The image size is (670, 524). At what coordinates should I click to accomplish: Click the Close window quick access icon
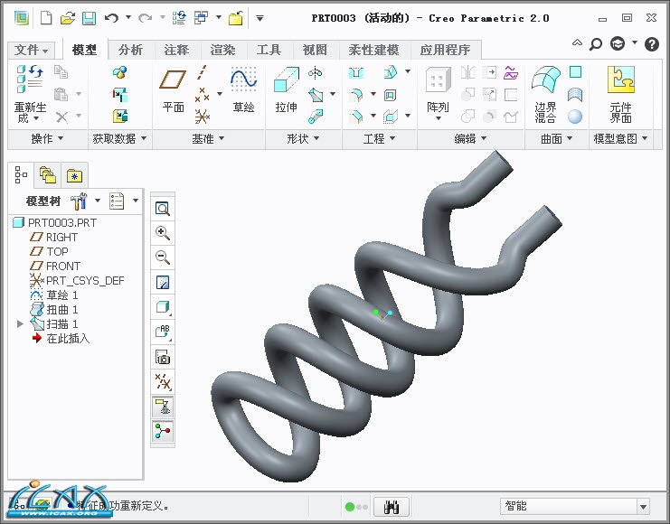tap(236, 18)
